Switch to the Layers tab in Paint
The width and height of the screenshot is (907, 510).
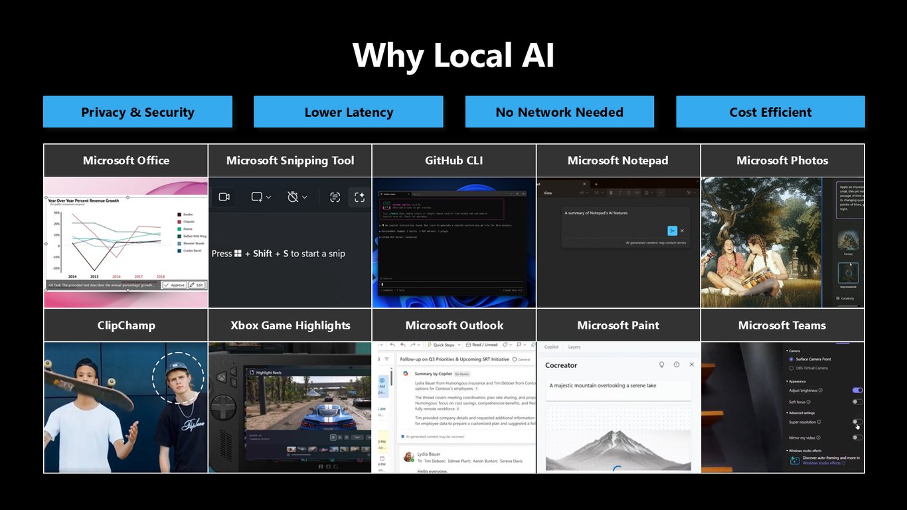(574, 347)
